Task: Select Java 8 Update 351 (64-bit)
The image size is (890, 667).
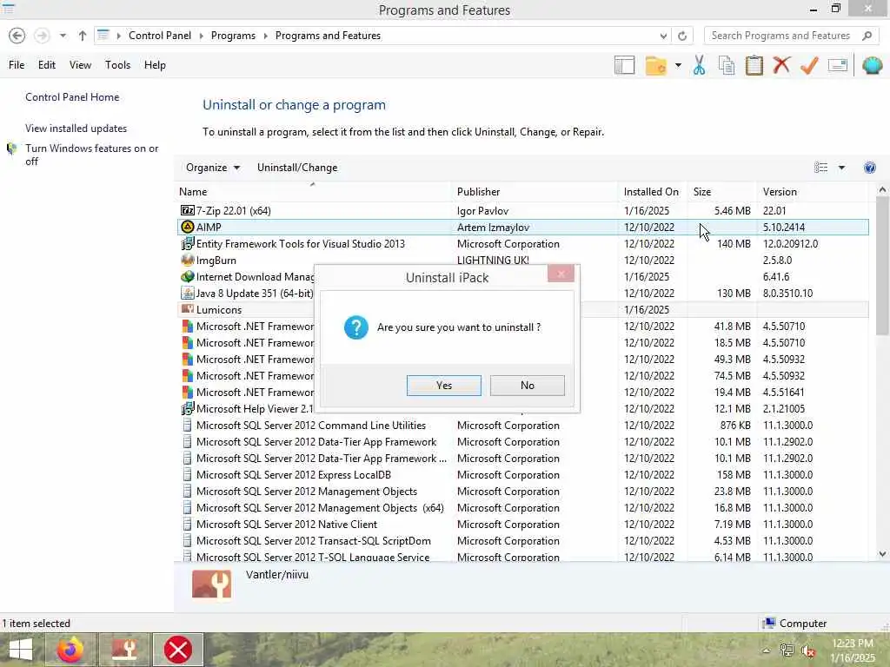Action: point(522,294)
